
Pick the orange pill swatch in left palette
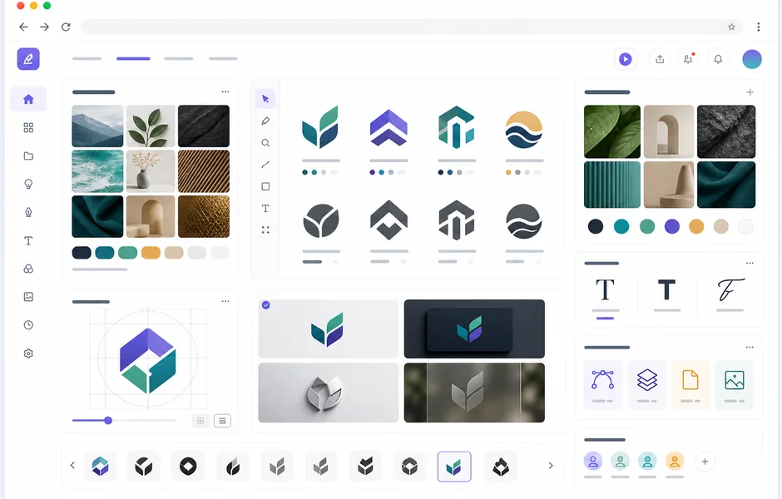pyautogui.click(x=151, y=253)
